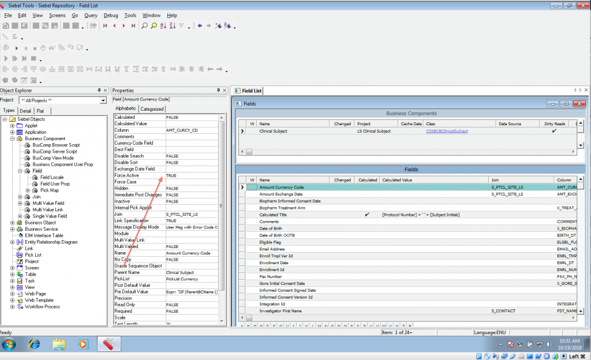Launch Internet Explorer from the taskbar
591x360 pixels.
(x=35, y=344)
